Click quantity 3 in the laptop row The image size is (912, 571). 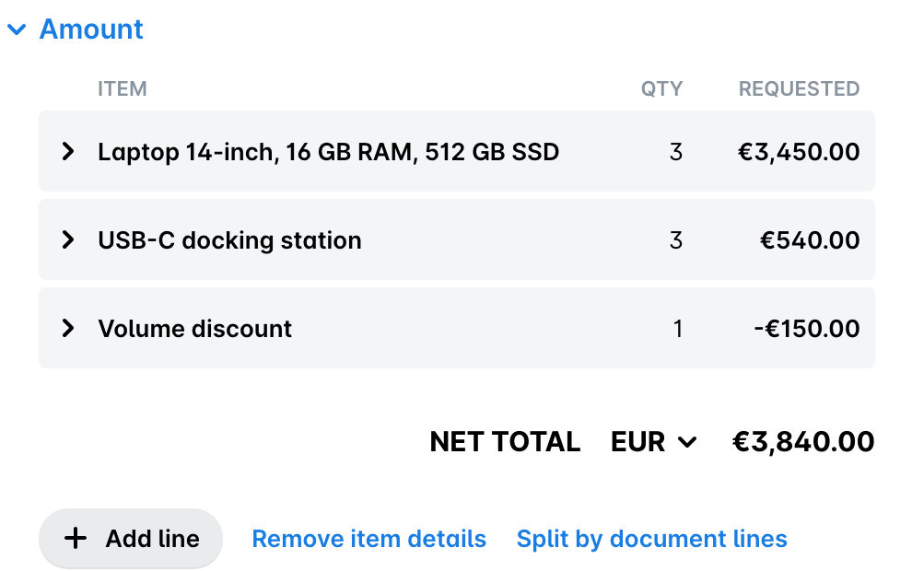tap(676, 152)
